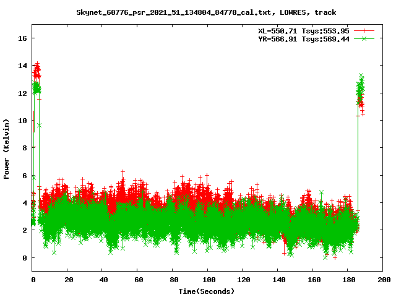The height and width of the screenshot is (297, 396).
Task: Click the plot title text Skynet_60776_psr_2021_51_134804_84778_cal.txt
Action: [176, 12]
